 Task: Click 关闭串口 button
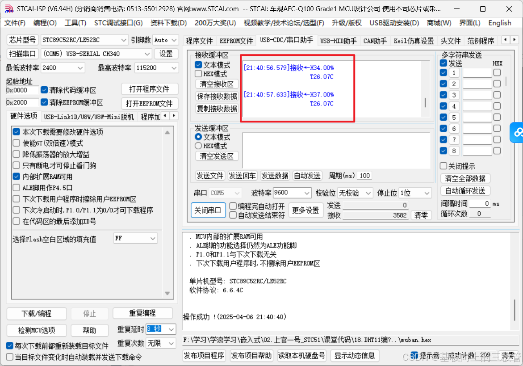click(208, 210)
